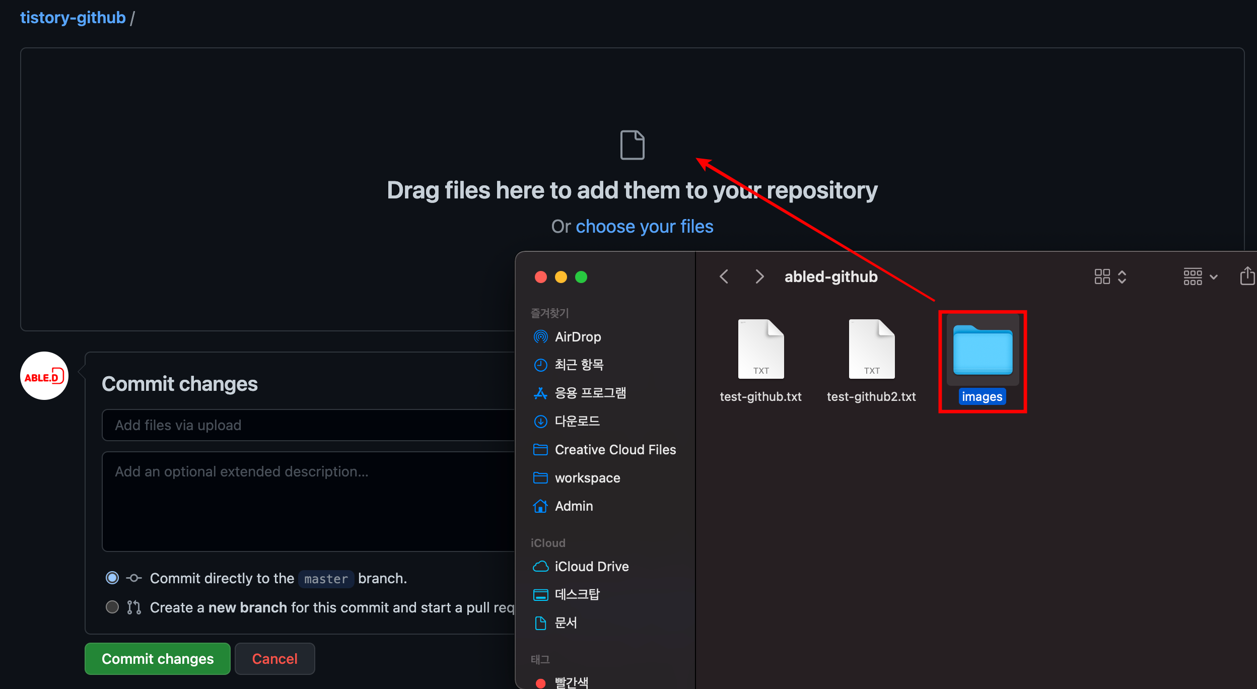The height and width of the screenshot is (689, 1257).
Task: Click the ABLE.D avatar image
Action: click(x=44, y=376)
